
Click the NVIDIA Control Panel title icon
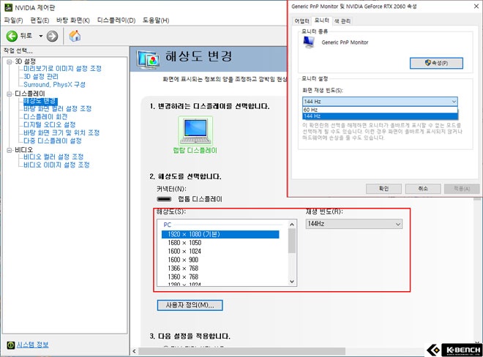coord(8,7)
